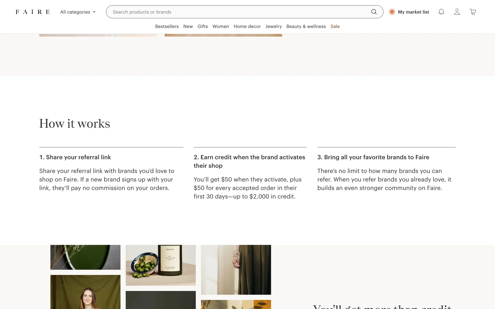Click the olive oil bottle image
The image size is (495, 309).
point(161,265)
